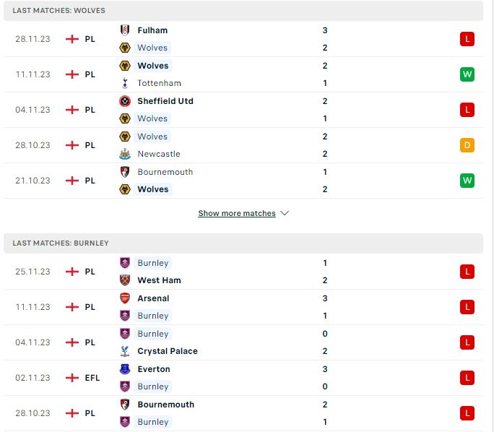Open the Bournemouth team link in the 21.10.23 match
The height and width of the screenshot is (432, 494).
165,172
